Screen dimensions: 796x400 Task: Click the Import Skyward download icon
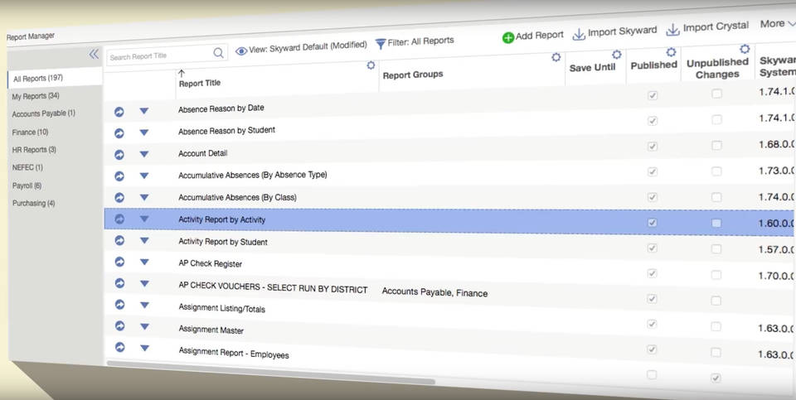click(x=579, y=33)
